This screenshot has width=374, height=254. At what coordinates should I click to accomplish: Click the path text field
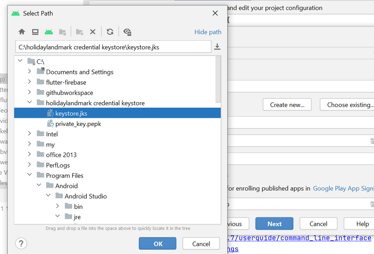coord(113,47)
